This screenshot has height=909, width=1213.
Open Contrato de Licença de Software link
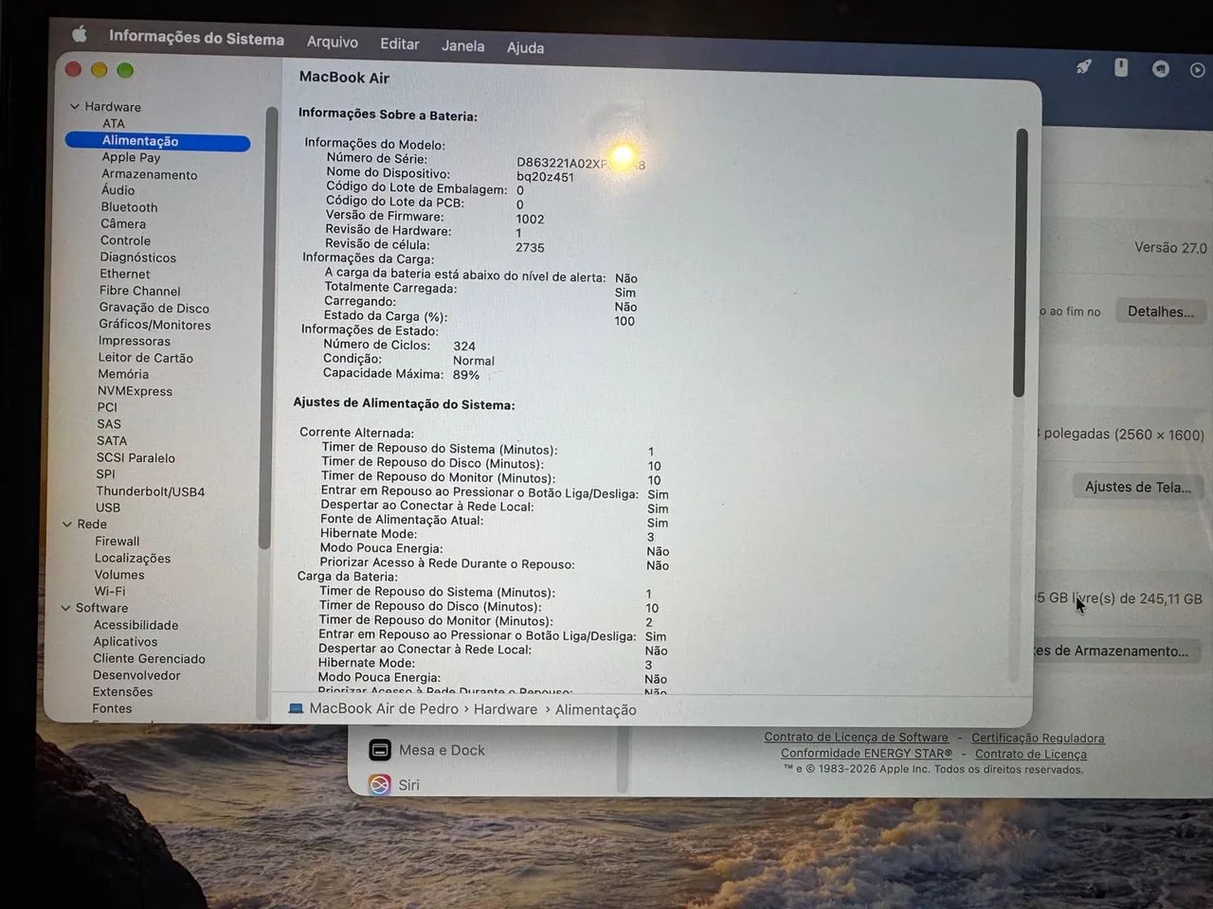point(856,737)
